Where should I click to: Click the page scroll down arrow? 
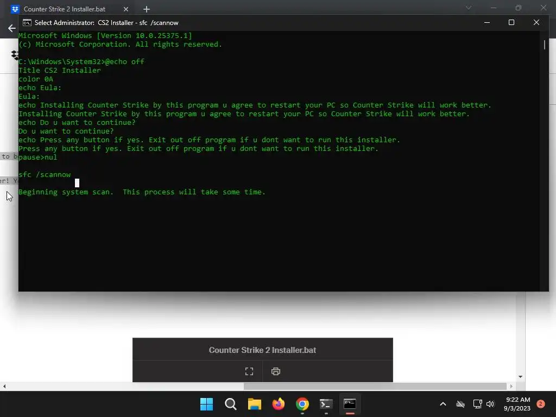[520, 377]
